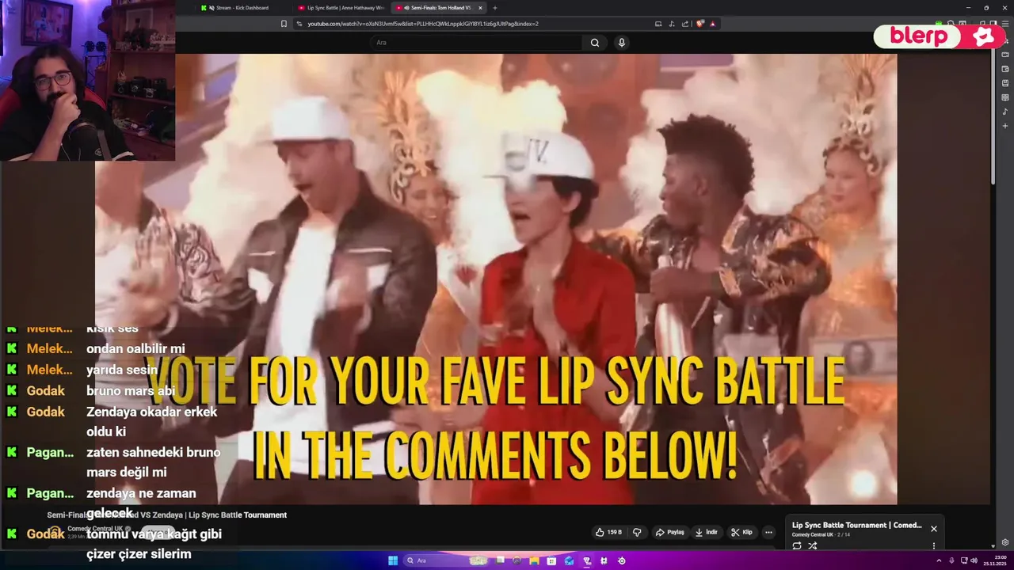Open the Blerp extension logo
Screen dimensions: 1014x570
point(917,36)
